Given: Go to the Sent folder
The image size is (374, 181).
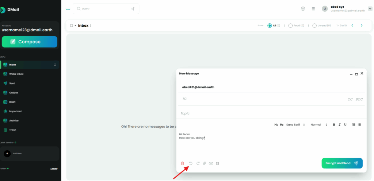Looking at the screenshot, I should 12,83.
